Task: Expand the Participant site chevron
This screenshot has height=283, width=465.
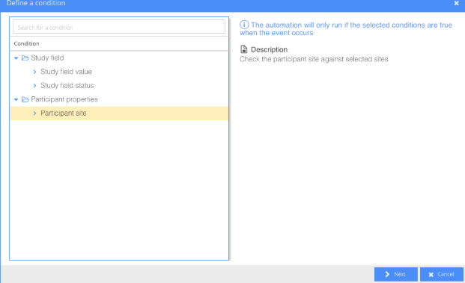Action: (34, 113)
